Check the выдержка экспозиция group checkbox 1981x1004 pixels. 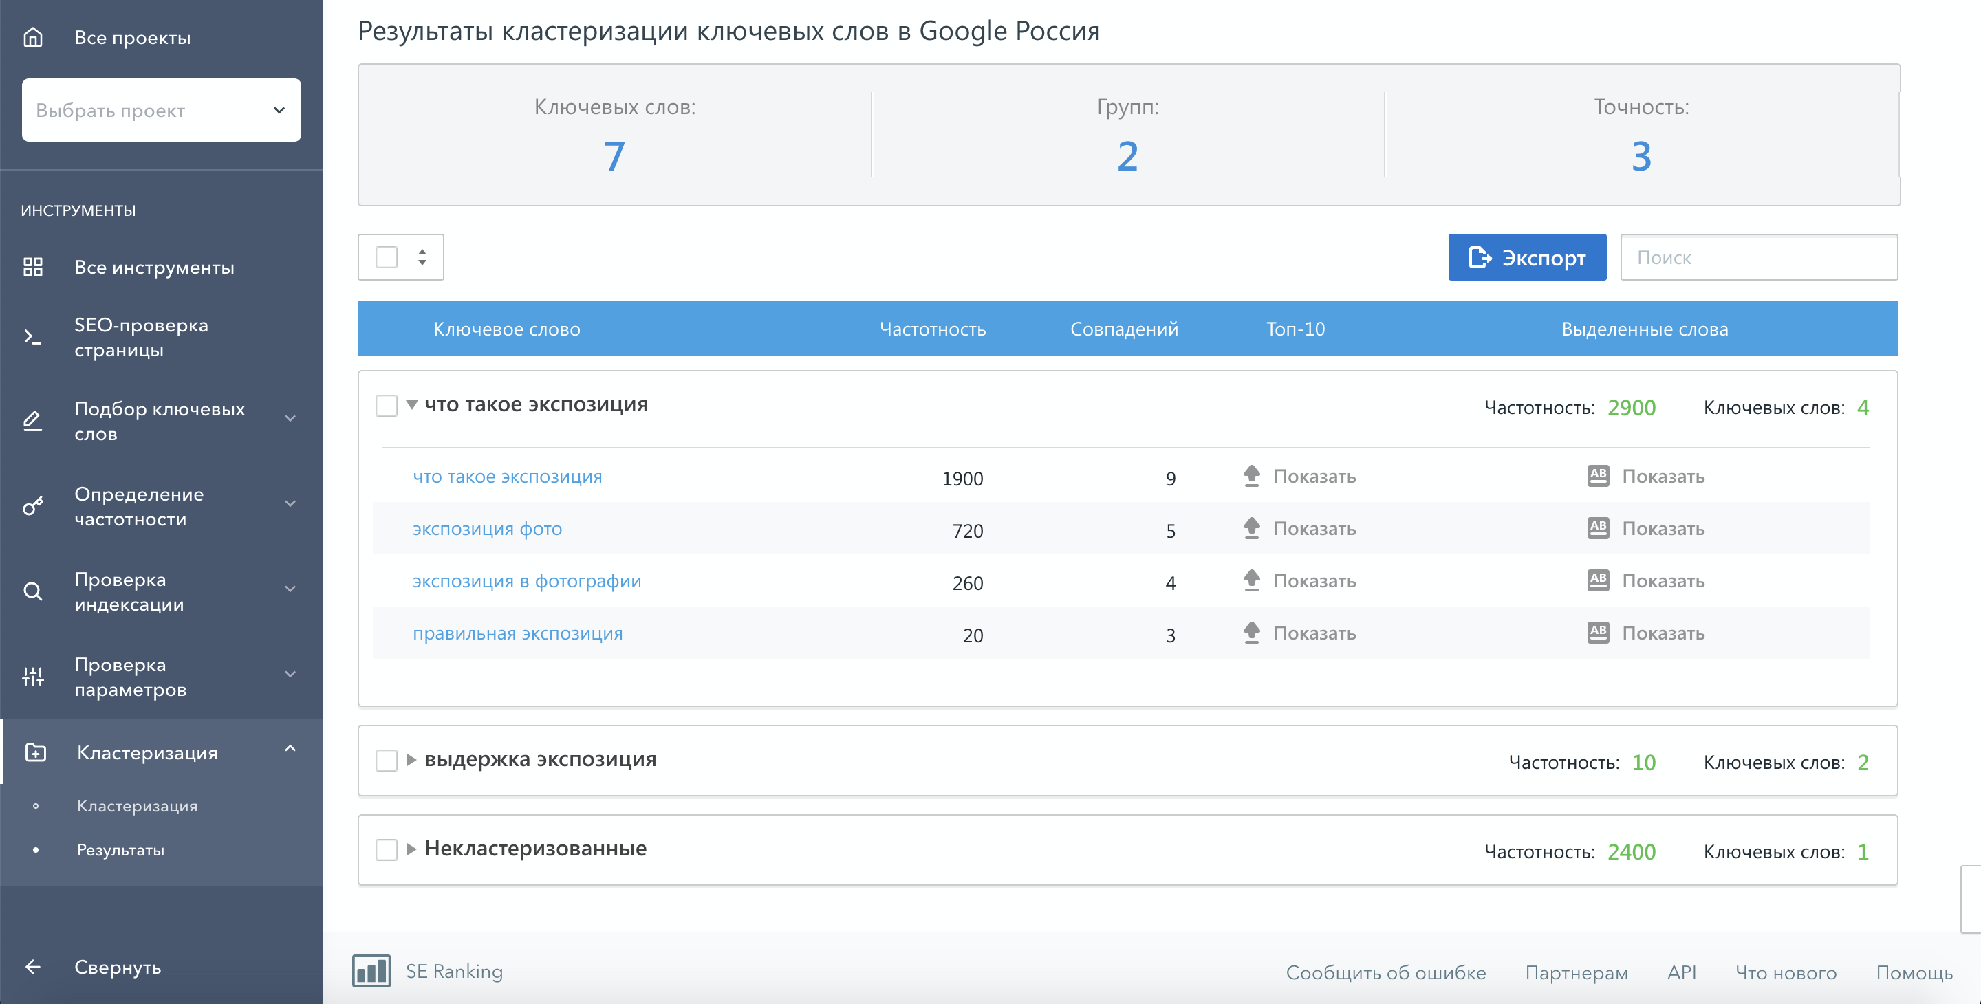(386, 761)
